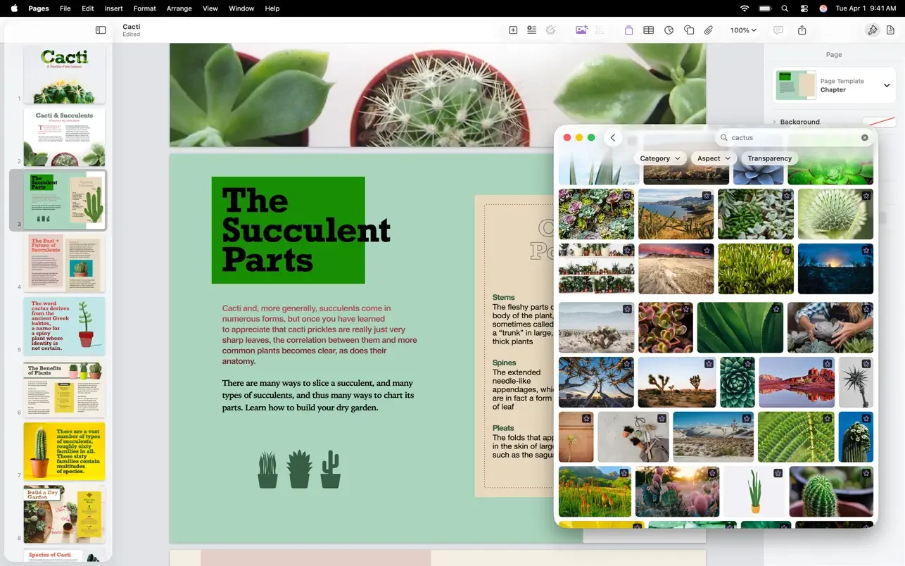Insert a table from the toolbar
This screenshot has height=566, width=905.
(x=648, y=30)
